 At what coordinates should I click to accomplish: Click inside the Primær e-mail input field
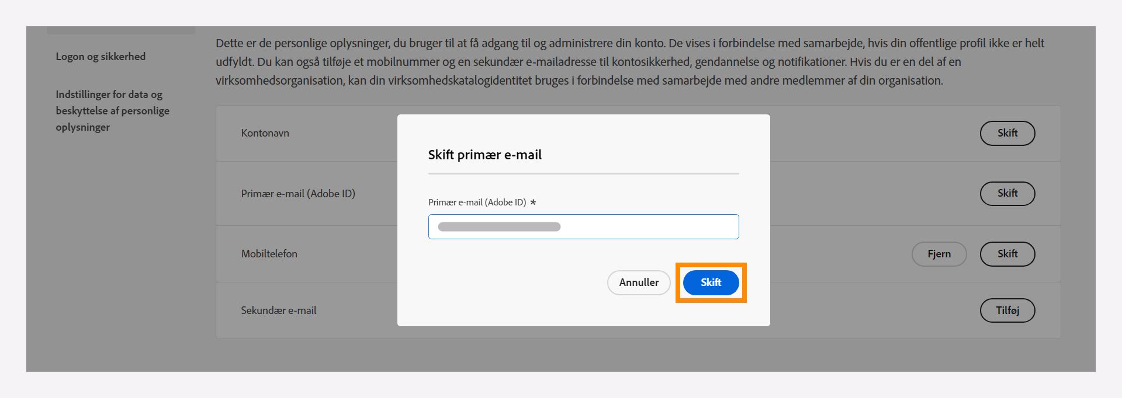(x=583, y=226)
